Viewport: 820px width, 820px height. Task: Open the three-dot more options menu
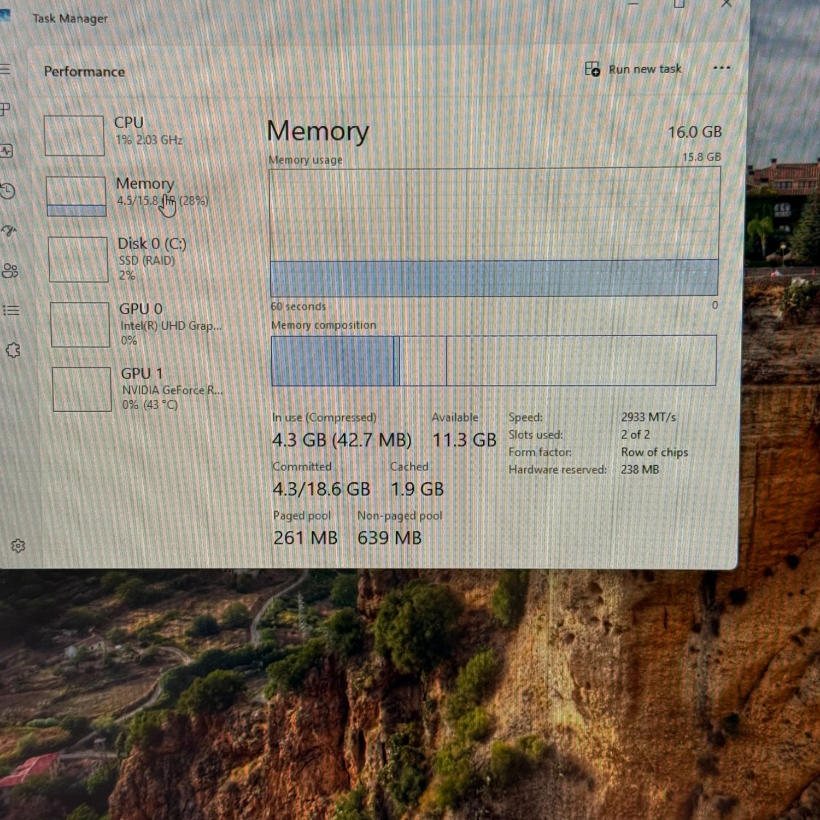click(x=722, y=68)
